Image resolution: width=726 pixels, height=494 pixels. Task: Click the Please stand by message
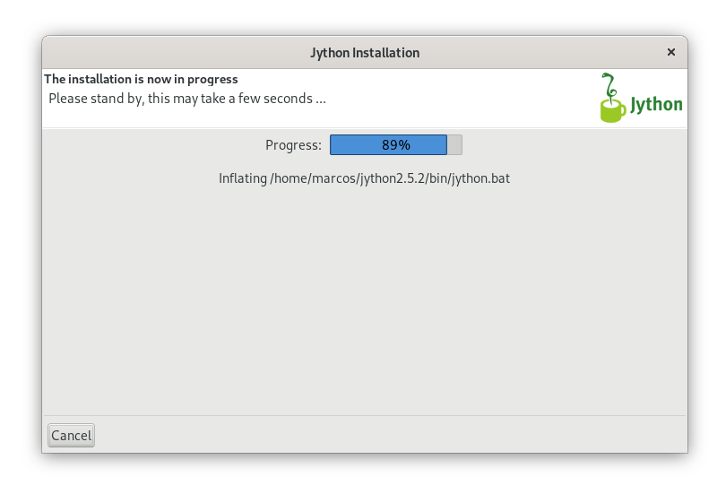[x=187, y=99]
